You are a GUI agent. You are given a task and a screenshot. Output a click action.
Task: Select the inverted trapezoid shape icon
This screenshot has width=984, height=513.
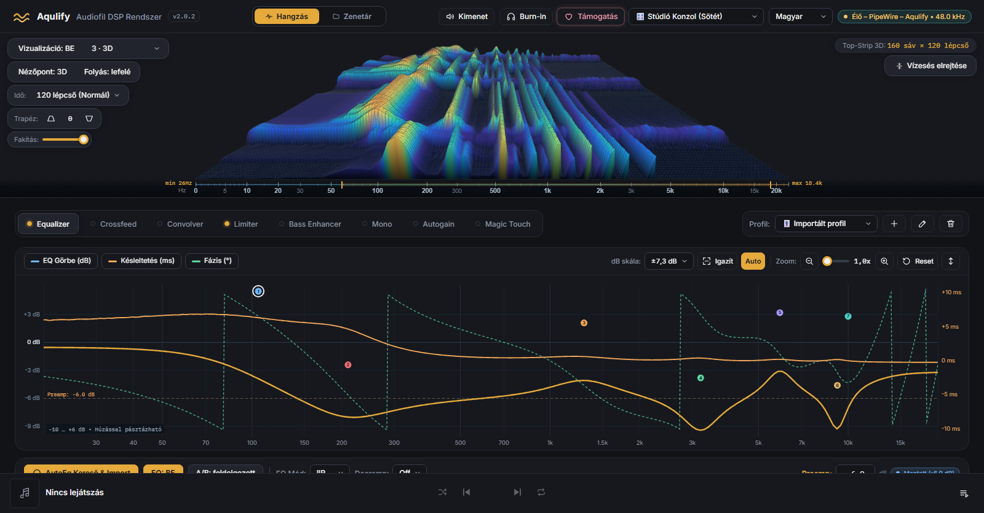click(x=89, y=119)
